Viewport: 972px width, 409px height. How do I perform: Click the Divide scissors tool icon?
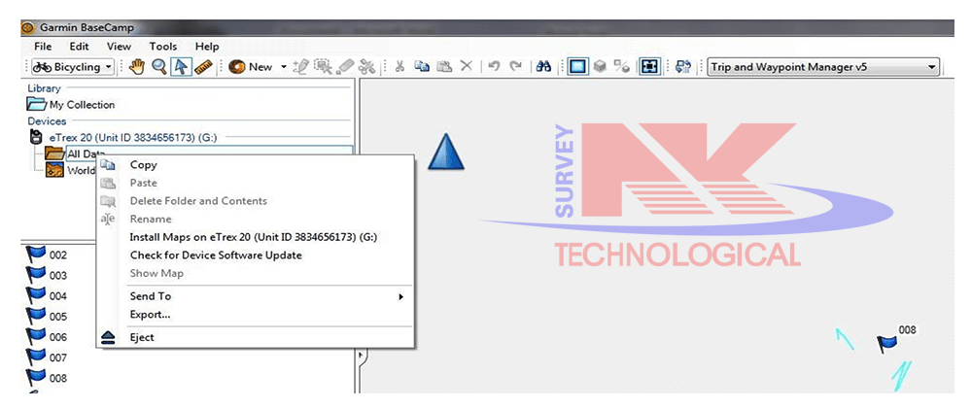pos(366,67)
